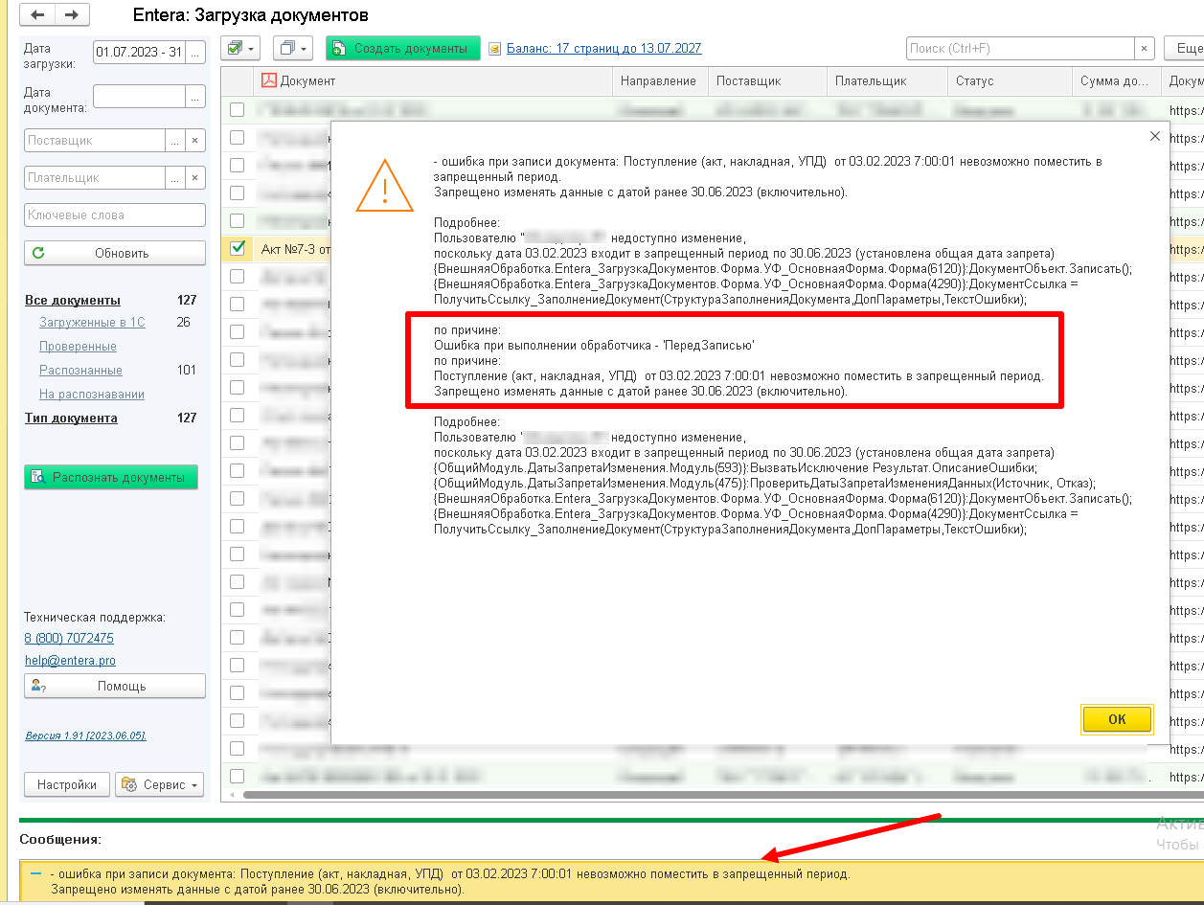Select the Проверенные filter
The height and width of the screenshot is (905, 1204).
coord(78,347)
